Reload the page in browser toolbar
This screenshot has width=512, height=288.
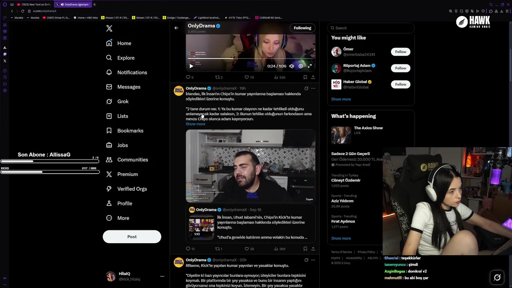tap(23, 11)
